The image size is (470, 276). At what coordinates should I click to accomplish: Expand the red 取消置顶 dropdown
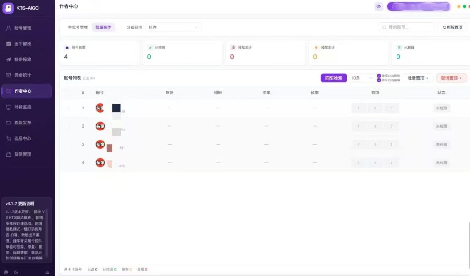click(x=451, y=78)
